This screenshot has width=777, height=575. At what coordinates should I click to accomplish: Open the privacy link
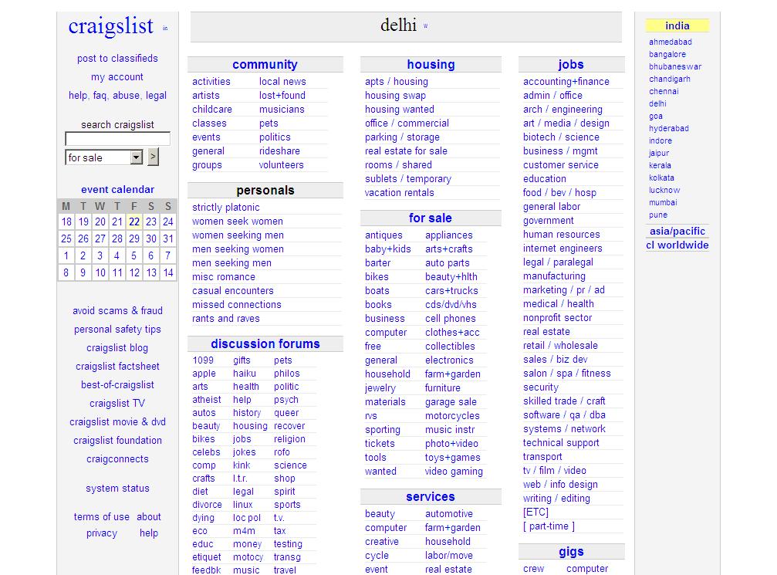(x=102, y=533)
